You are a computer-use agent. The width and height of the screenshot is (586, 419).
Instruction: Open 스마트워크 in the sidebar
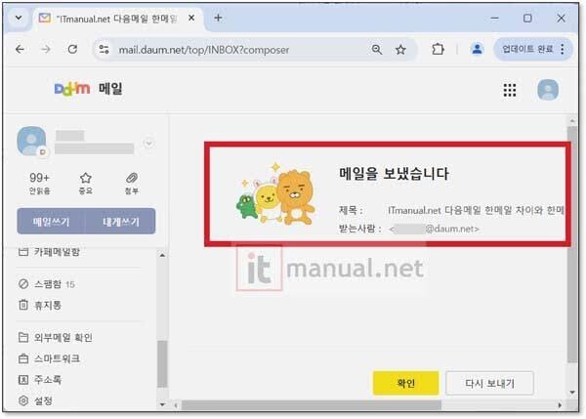tap(49, 358)
